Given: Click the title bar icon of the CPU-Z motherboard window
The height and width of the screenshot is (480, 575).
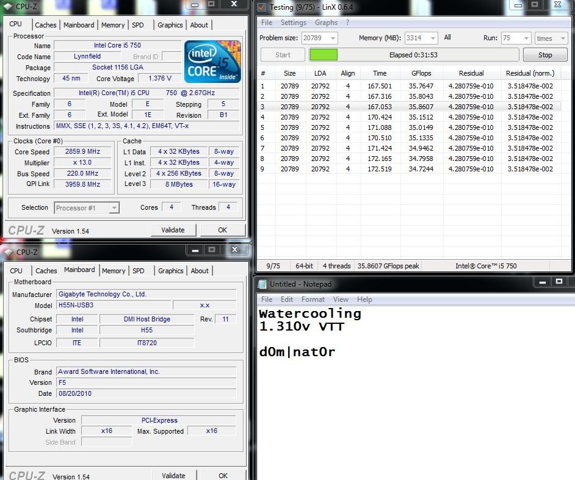Looking at the screenshot, I should (x=8, y=252).
